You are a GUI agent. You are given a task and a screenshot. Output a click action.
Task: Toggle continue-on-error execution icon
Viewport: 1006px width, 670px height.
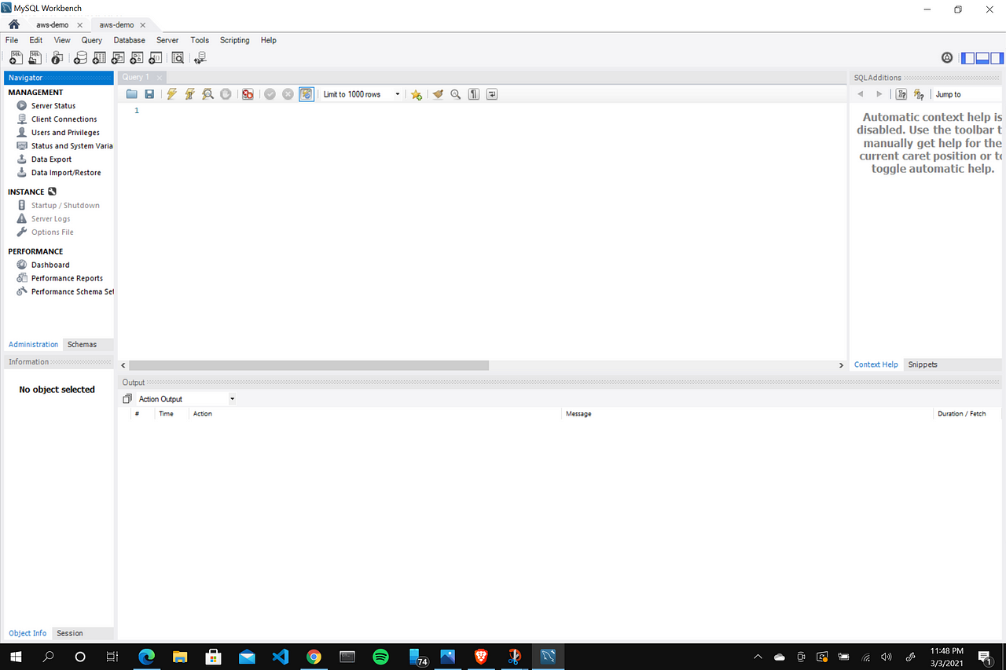[x=248, y=94]
